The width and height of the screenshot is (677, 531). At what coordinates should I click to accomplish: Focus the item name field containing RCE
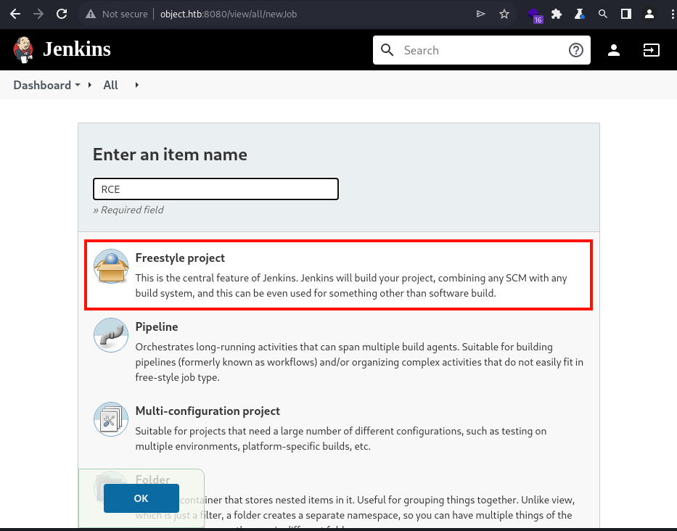pos(216,189)
